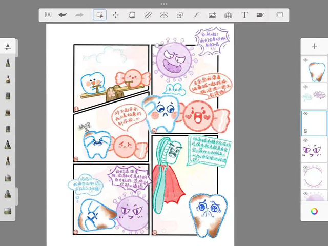
Task: Toggle the Predictive Stroke curve tool
Action: [196, 15]
